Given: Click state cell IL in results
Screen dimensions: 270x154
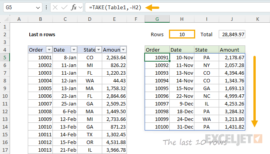Looking at the screenshot, I should [206, 104].
